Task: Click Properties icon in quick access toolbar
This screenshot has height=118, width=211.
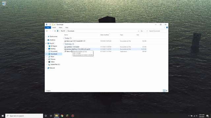Action: point(50,25)
